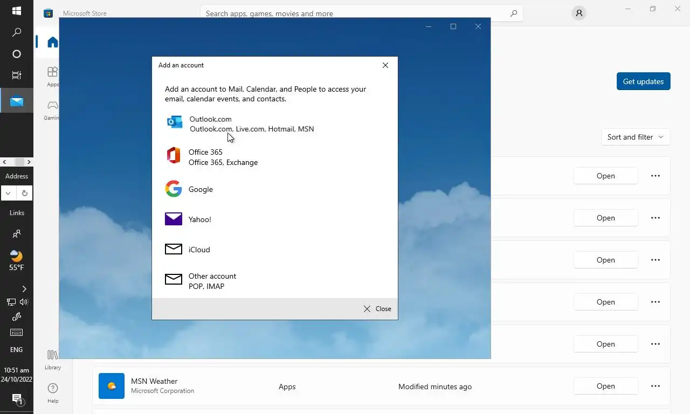Activate Mail app taskbar icon
The width and height of the screenshot is (690, 414).
coord(17,101)
